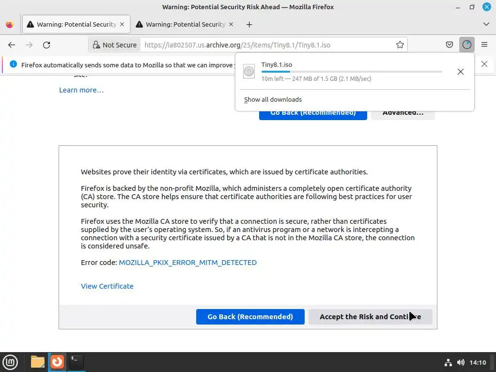Click the 14:10 clock in the tray
Image resolution: width=496 pixels, height=372 pixels.
[478, 362]
